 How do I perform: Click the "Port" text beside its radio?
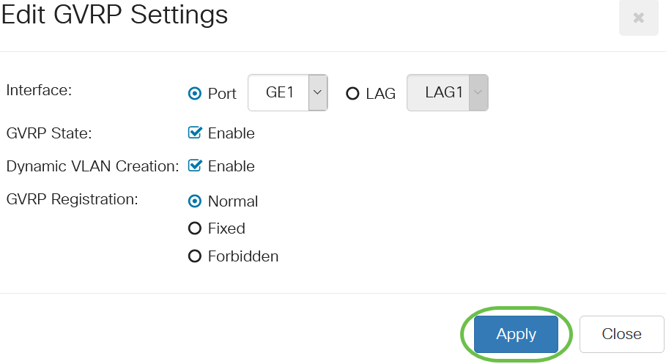(222, 94)
